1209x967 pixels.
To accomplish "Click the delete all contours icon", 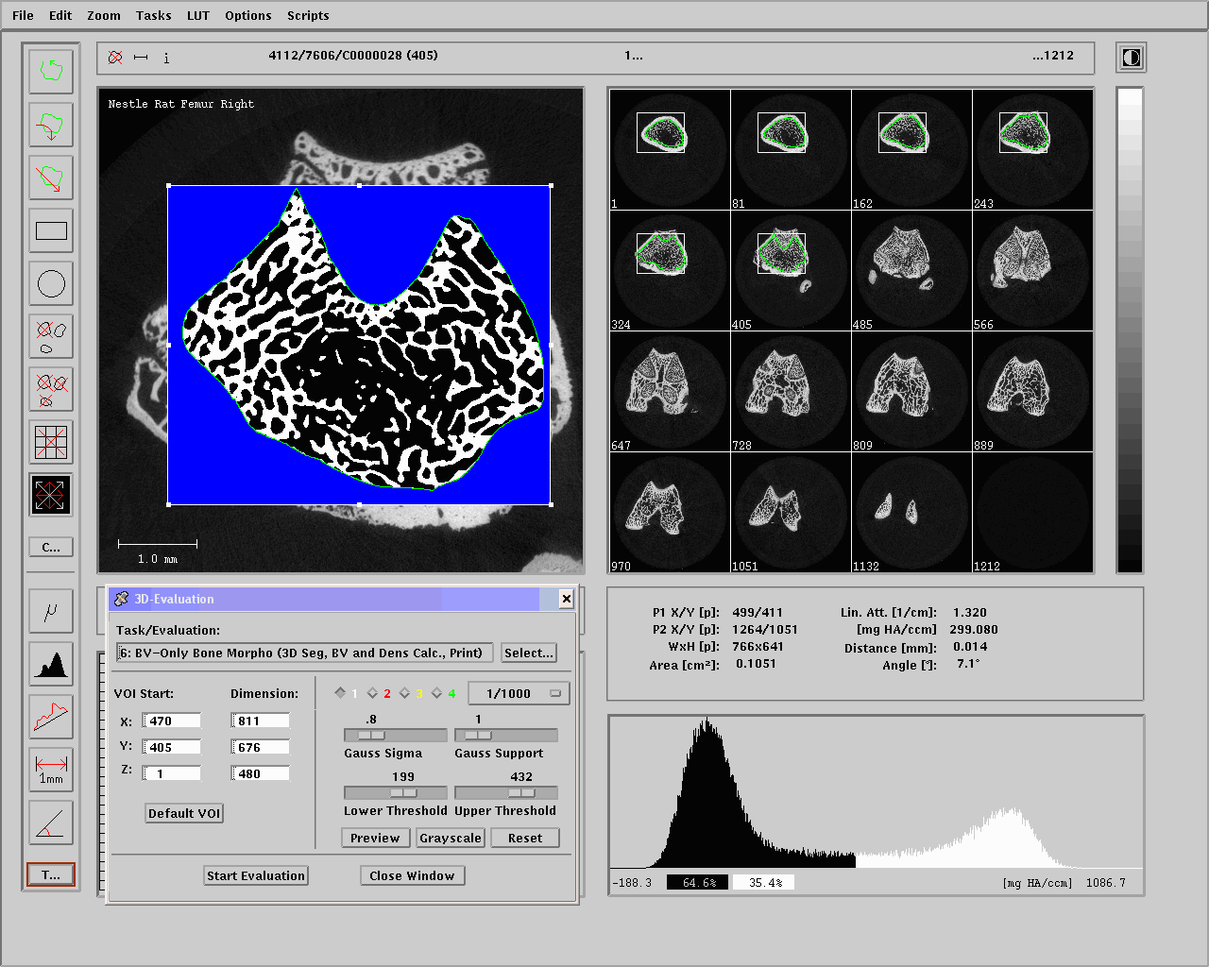I will [x=51, y=389].
